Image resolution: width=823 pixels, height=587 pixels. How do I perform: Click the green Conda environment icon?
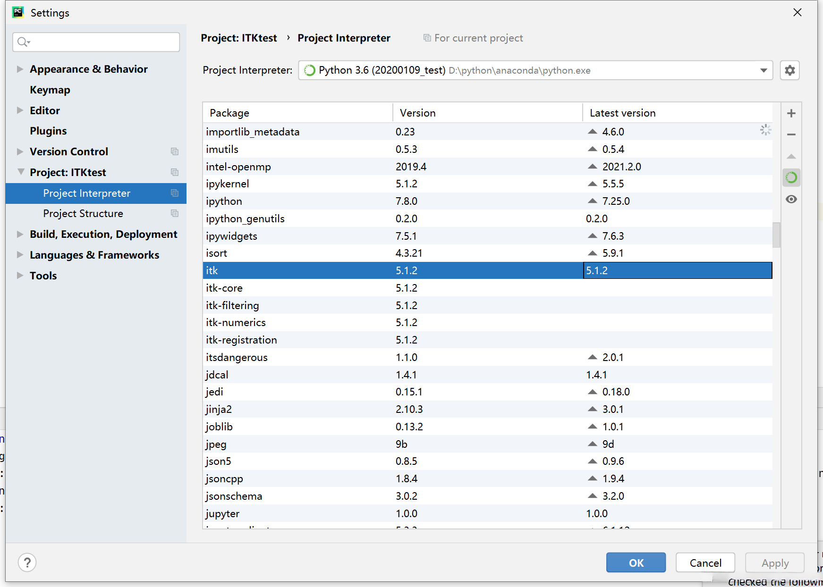pos(791,177)
